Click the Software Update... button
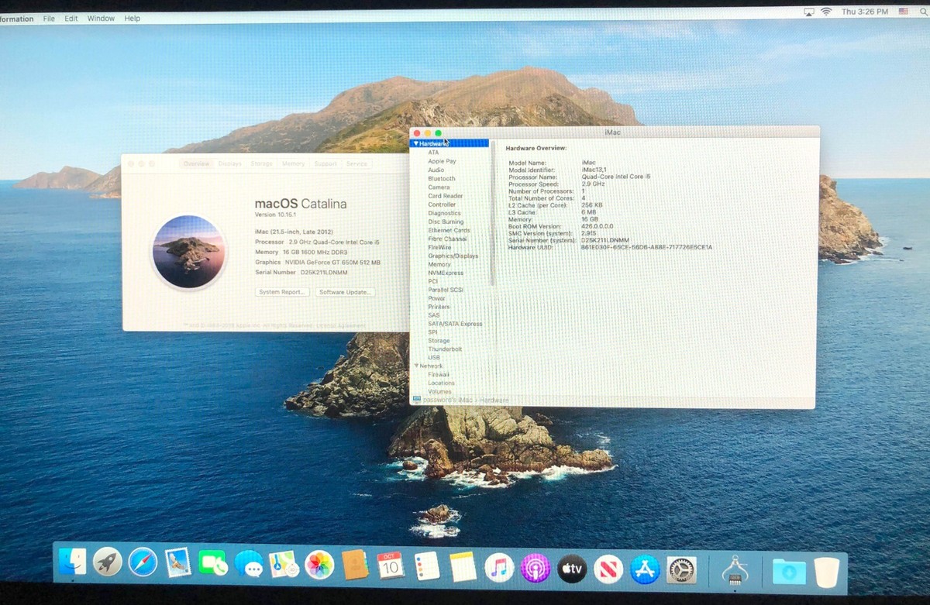The height and width of the screenshot is (605, 930). coord(346,292)
